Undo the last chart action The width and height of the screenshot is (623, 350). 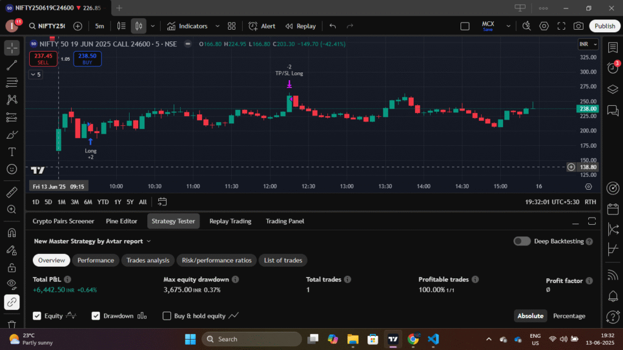pyautogui.click(x=333, y=26)
